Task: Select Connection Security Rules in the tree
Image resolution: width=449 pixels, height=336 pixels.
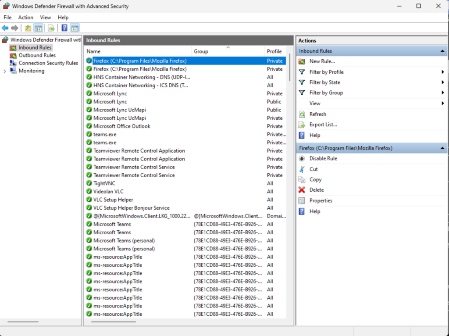Action: (48, 63)
